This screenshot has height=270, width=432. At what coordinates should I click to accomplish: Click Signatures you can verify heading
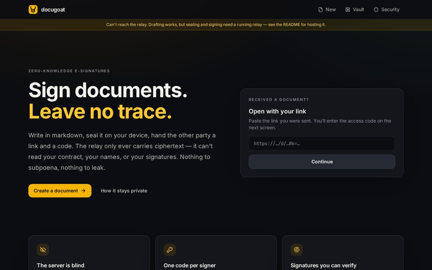pos(323,265)
